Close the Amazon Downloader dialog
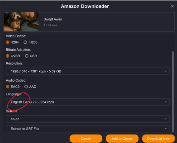The image size is (177, 143). [x=172, y=6]
